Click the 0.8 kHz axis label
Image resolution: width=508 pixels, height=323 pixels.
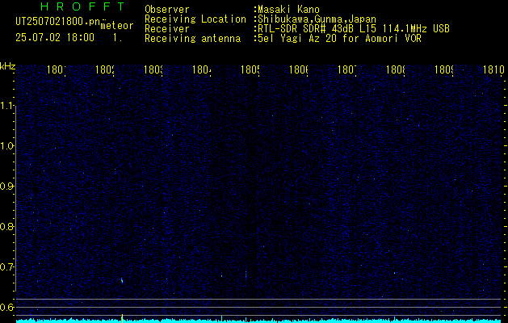point(7,226)
